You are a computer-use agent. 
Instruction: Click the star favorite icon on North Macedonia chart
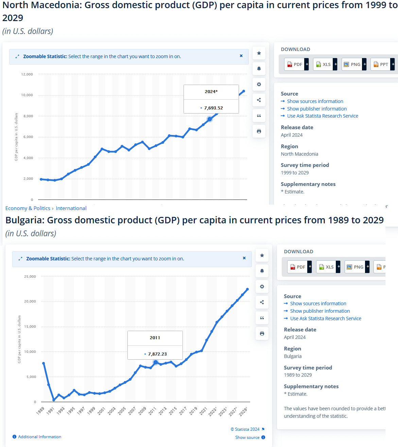tap(259, 53)
